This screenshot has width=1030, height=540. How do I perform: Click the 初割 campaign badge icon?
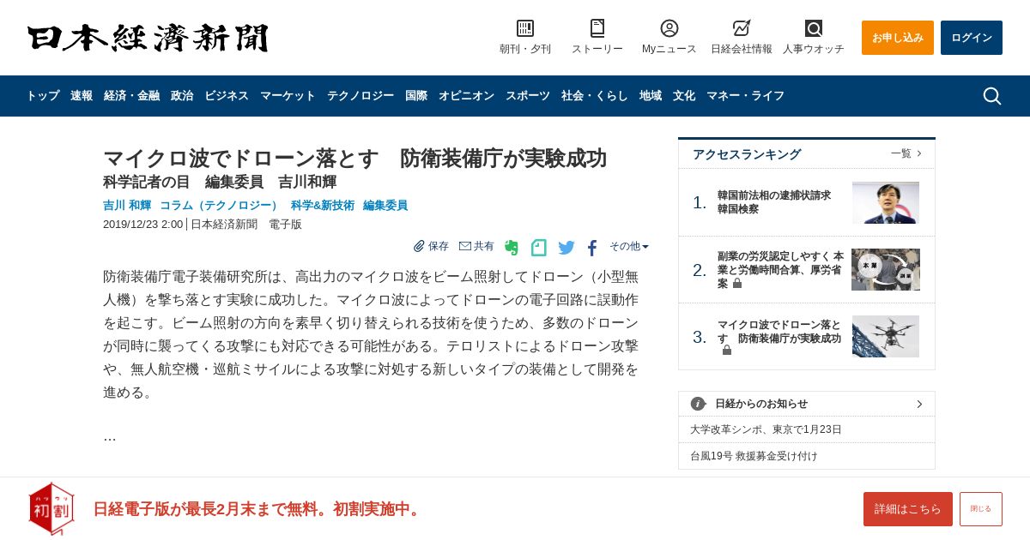click(51, 508)
